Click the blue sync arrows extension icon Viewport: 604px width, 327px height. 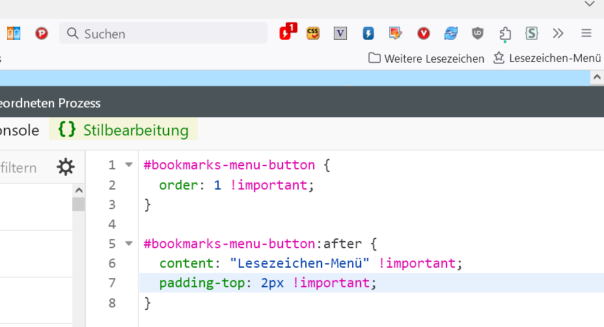coord(450,34)
